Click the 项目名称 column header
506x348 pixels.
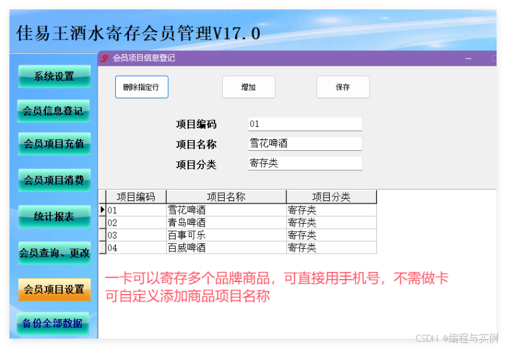point(226,197)
